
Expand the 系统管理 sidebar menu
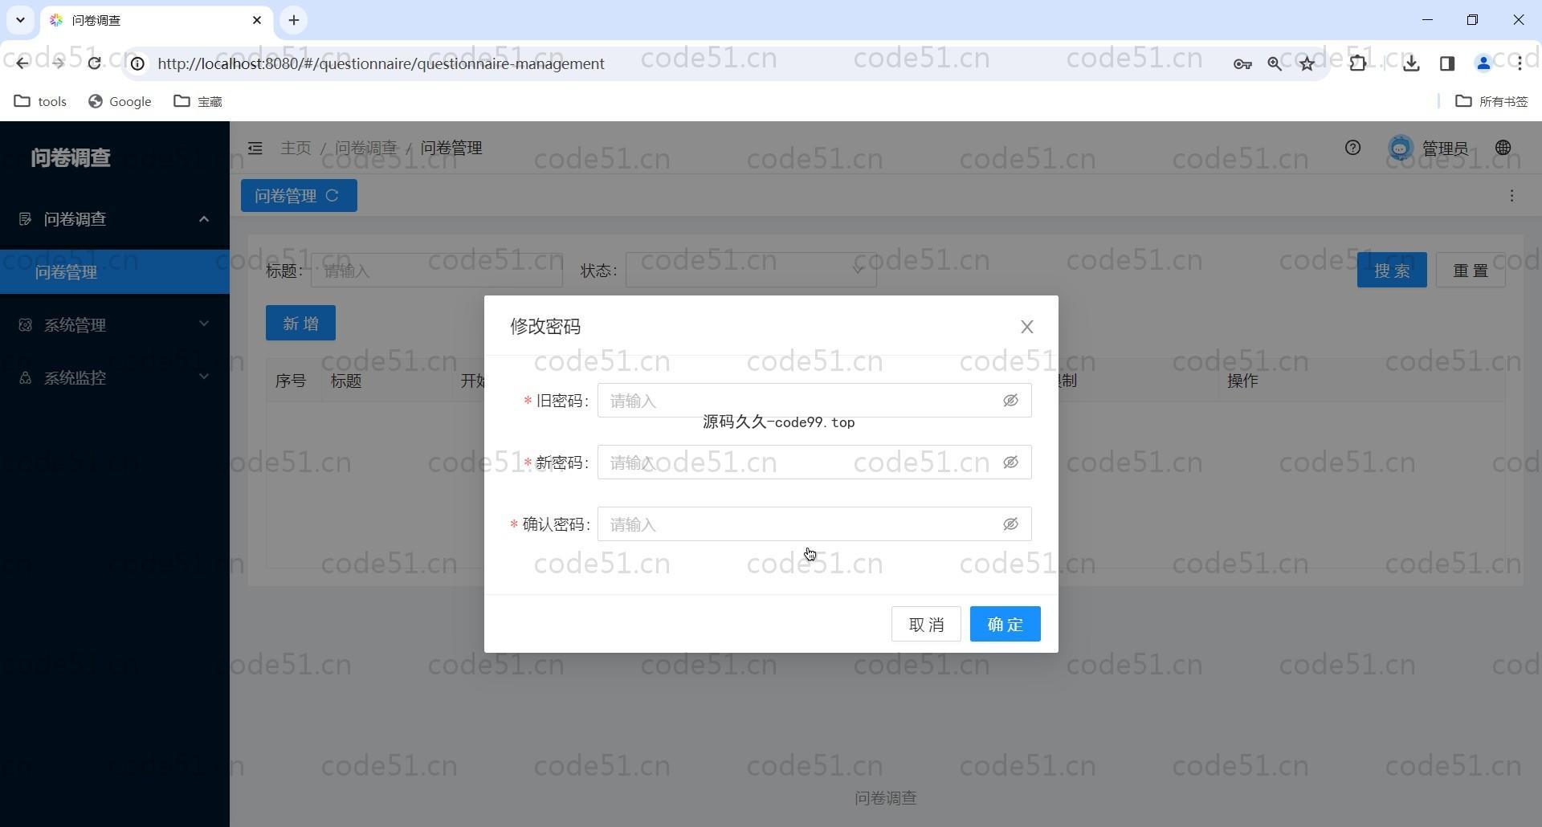coord(114,324)
